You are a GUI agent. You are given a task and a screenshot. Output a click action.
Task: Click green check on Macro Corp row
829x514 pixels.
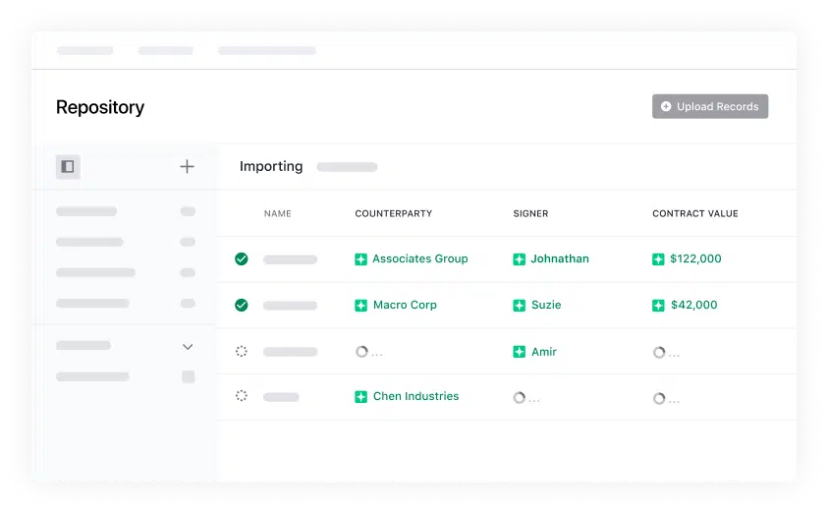tap(241, 306)
